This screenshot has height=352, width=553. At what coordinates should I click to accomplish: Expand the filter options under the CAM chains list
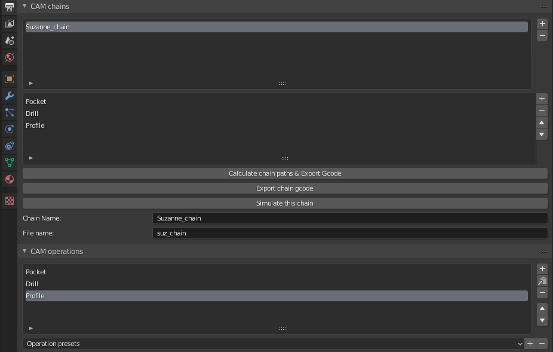pyautogui.click(x=31, y=84)
